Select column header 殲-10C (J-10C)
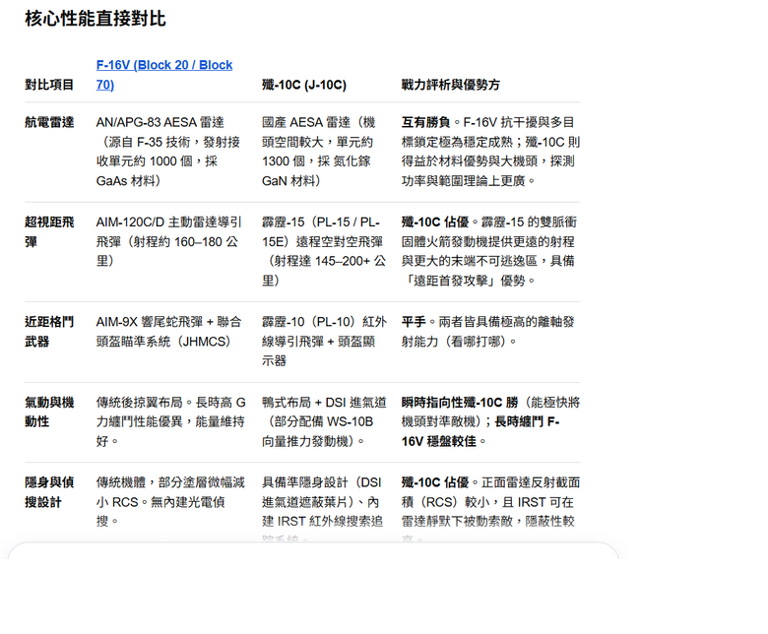 (304, 85)
